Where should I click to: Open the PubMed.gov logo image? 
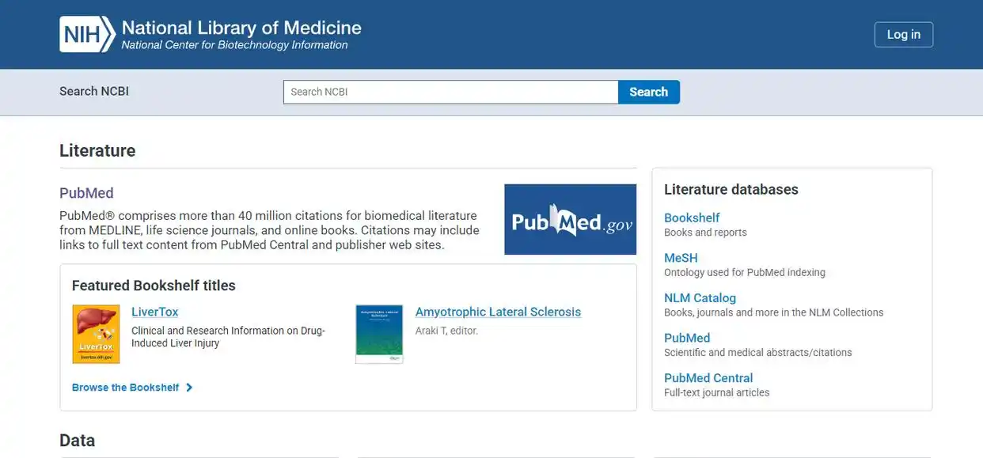point(570,219)
